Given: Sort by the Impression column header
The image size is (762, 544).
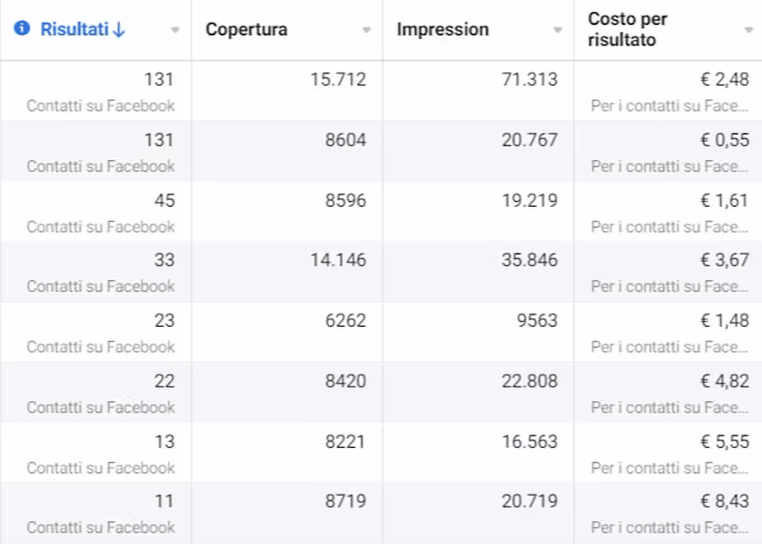Looking at the screenshot, I should 443,30.
